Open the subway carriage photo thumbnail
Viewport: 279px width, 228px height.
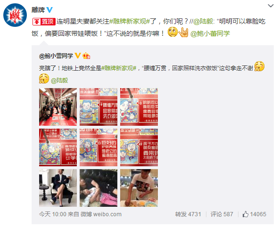(x=58, y=107)
